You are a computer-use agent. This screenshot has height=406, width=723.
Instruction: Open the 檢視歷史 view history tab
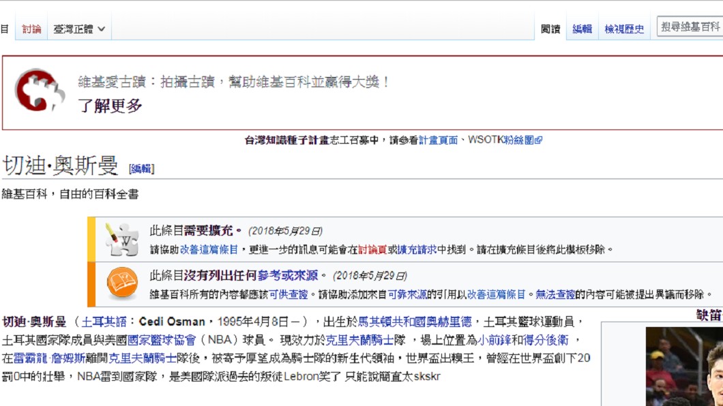point(624,29)
